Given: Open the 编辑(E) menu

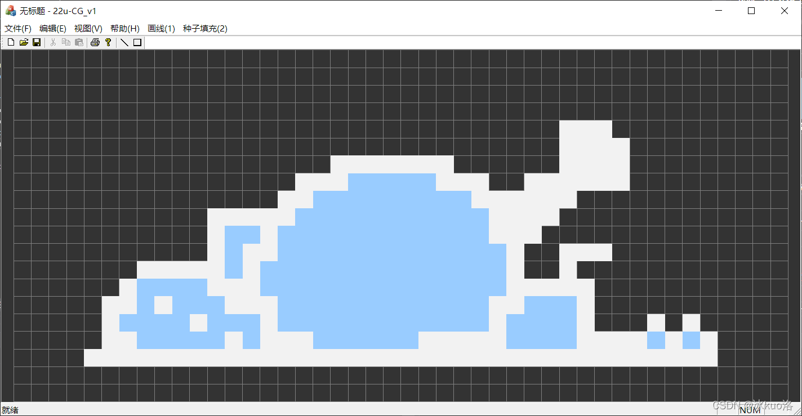Looking at the screenshot, I should 53,29.
